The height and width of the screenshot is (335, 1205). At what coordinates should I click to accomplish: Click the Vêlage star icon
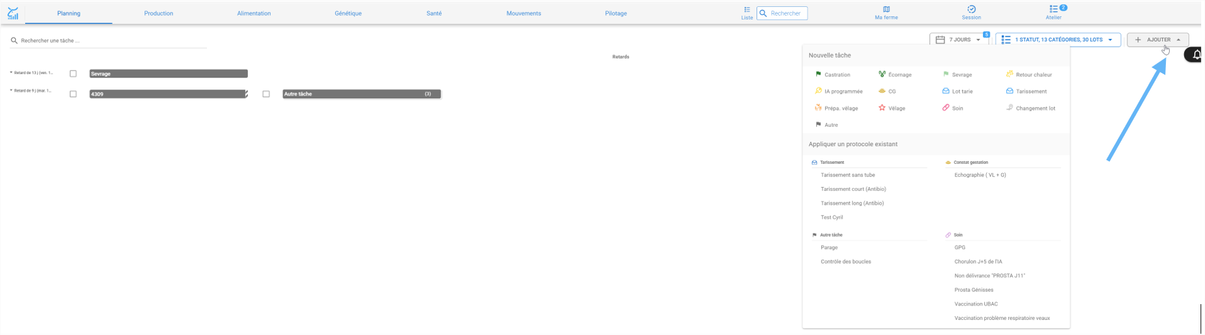coord(882,108)
